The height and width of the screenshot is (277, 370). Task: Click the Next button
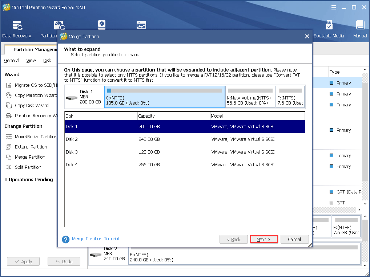[264, 239]
